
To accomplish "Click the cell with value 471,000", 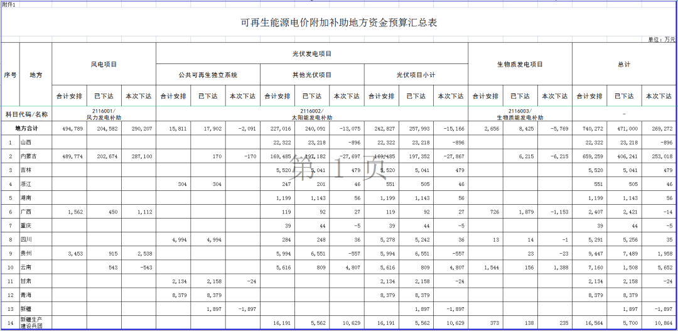I will (x=624, y=129).
